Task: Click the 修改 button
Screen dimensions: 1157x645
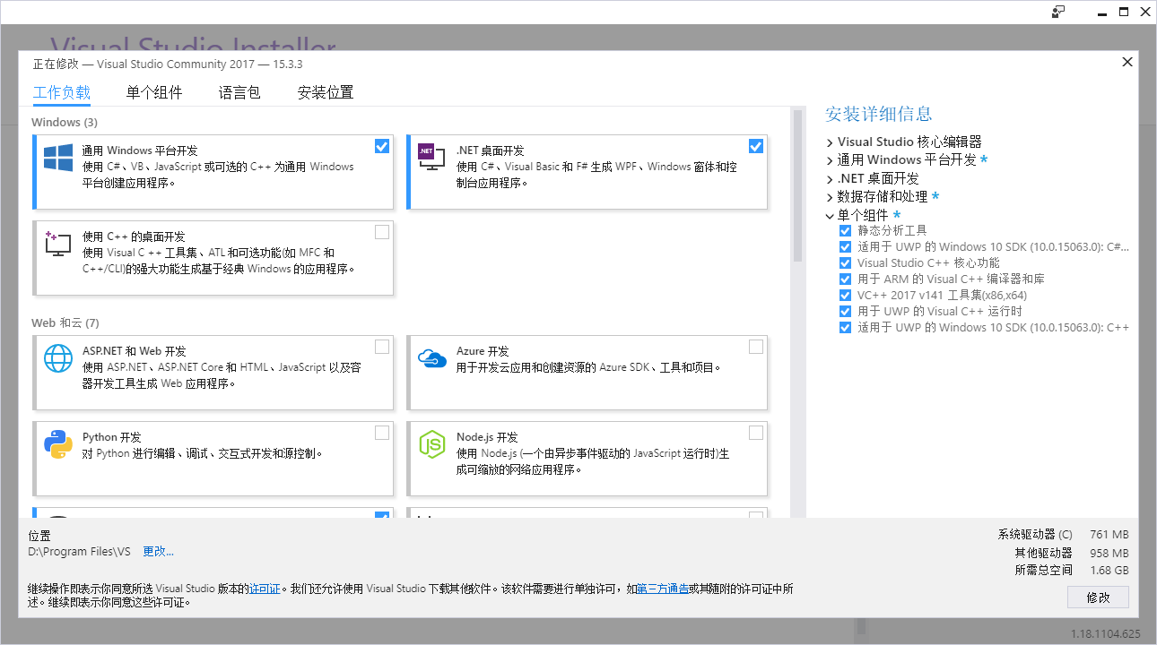Action: tap(1098, 598)
